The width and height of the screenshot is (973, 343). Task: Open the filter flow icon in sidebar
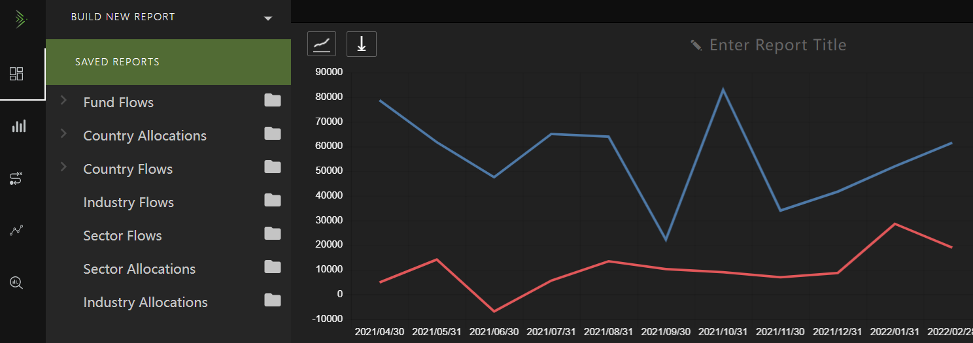[x=16, y=178]
